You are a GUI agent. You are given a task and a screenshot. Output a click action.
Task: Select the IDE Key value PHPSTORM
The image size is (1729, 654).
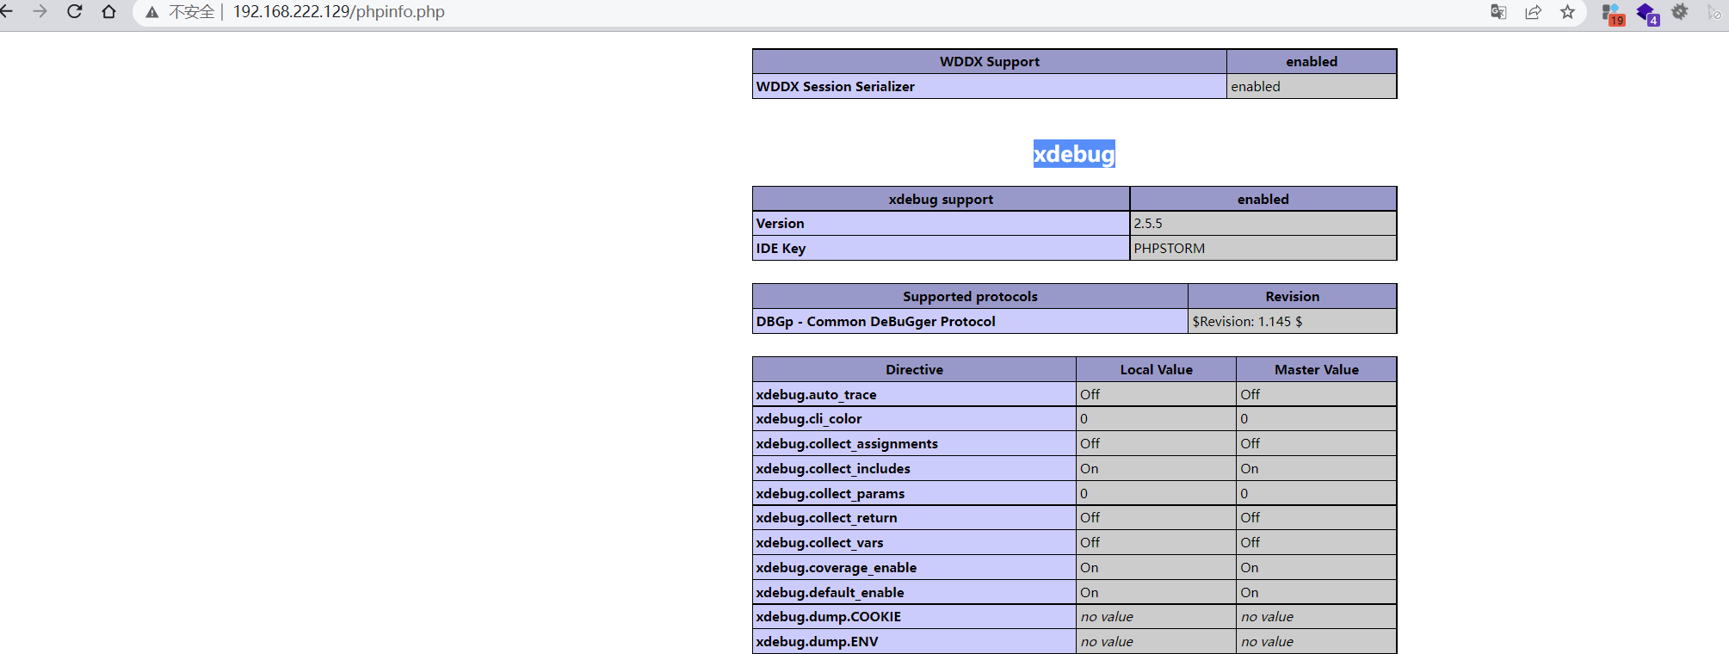click(x=1169, y=248)
